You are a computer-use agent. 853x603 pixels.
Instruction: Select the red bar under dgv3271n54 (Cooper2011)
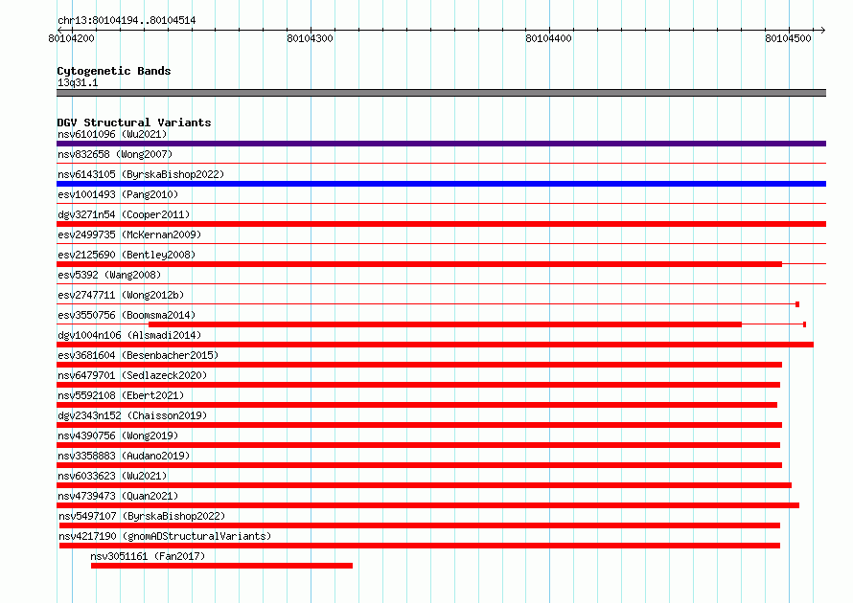tap(441, 224)
